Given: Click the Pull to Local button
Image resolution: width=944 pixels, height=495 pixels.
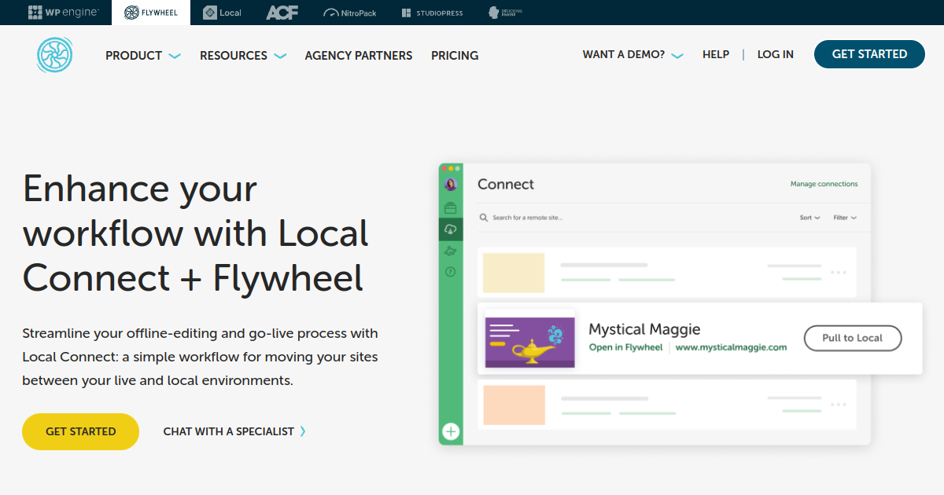Looking at the screenshot, I should coord(853,338).
